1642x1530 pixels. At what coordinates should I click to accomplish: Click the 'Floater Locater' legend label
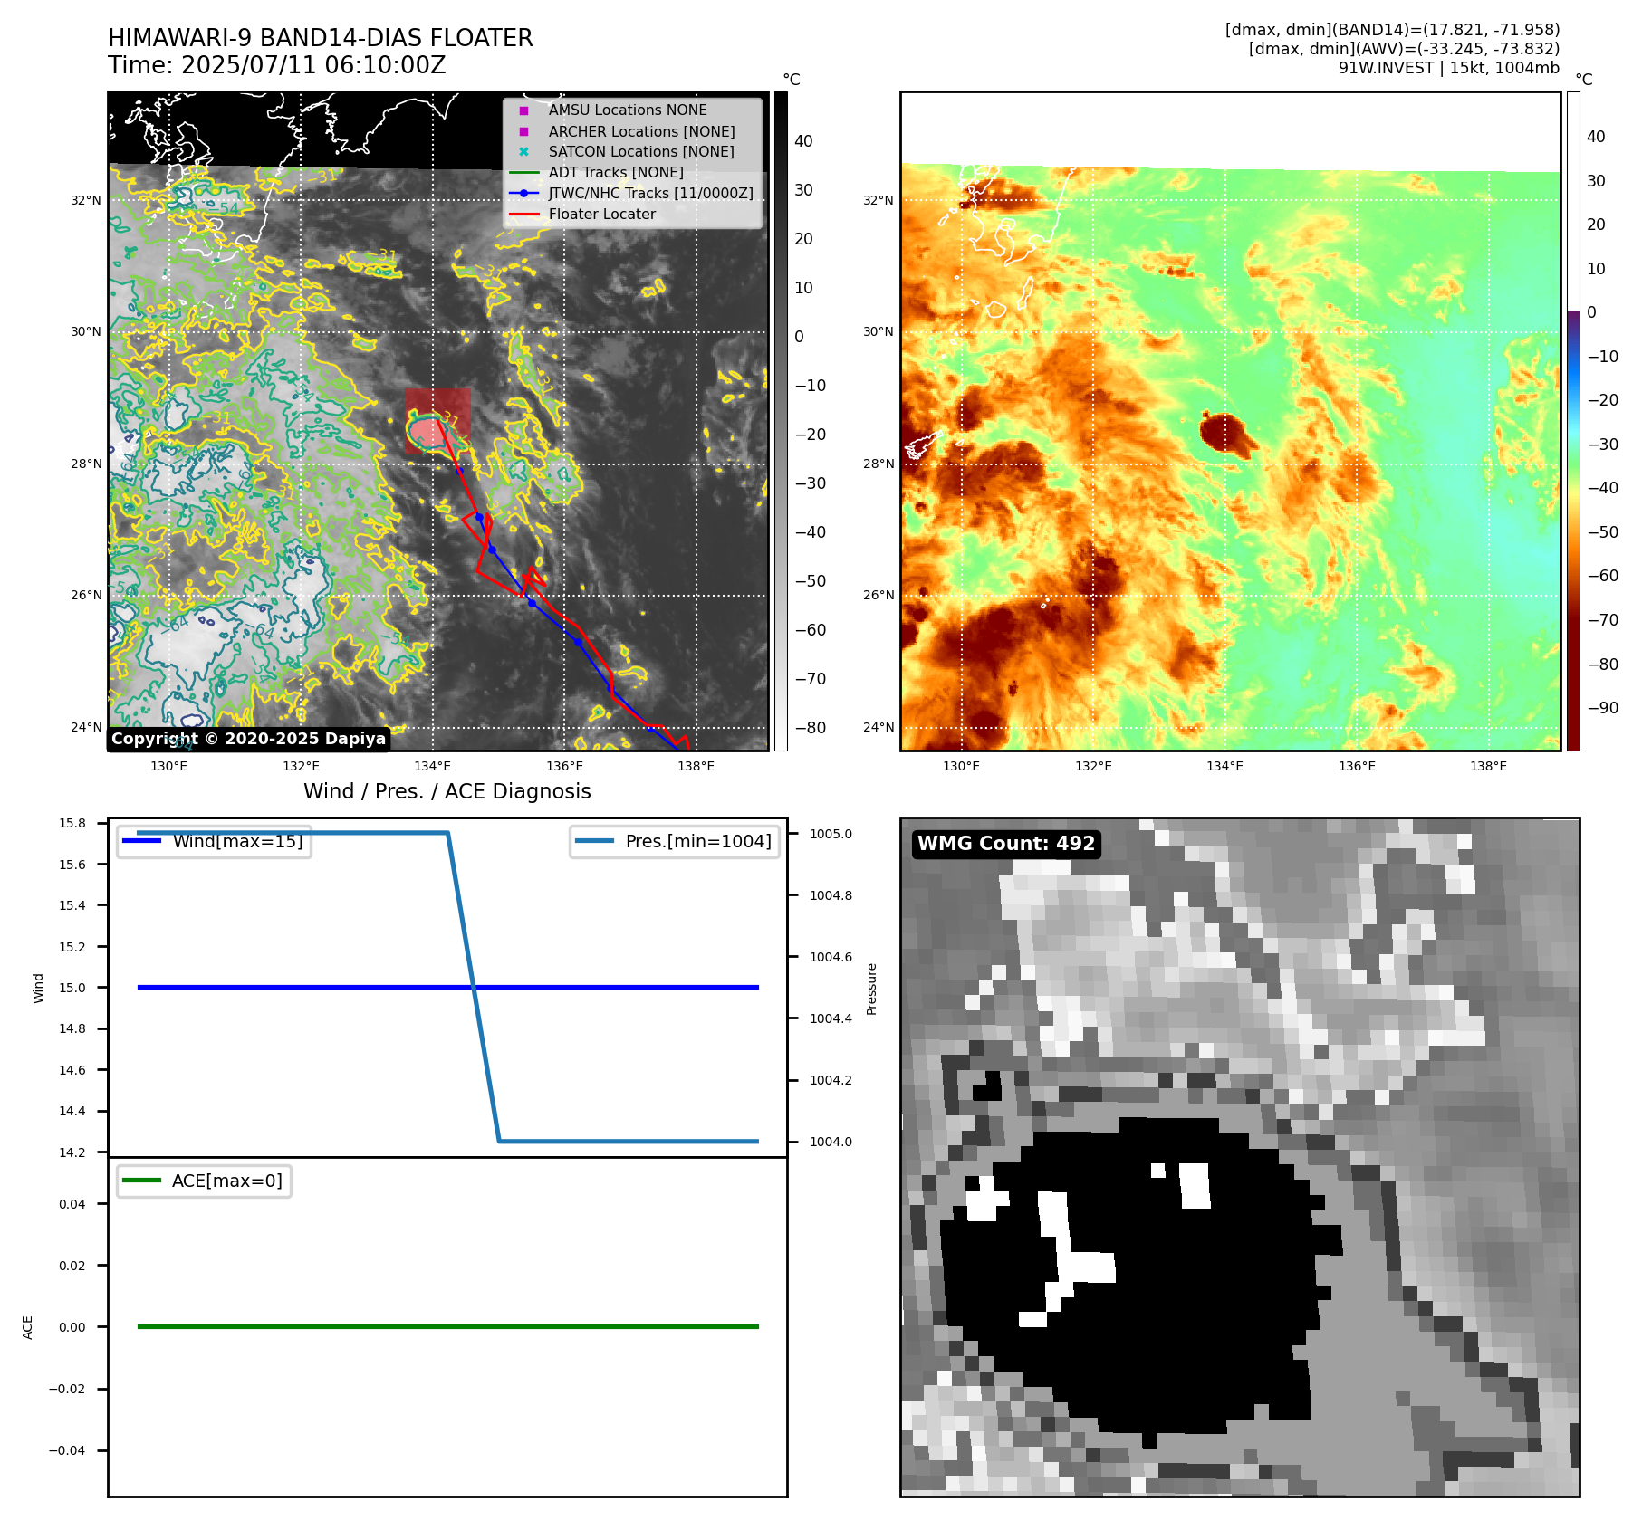[x=602, y=215]
